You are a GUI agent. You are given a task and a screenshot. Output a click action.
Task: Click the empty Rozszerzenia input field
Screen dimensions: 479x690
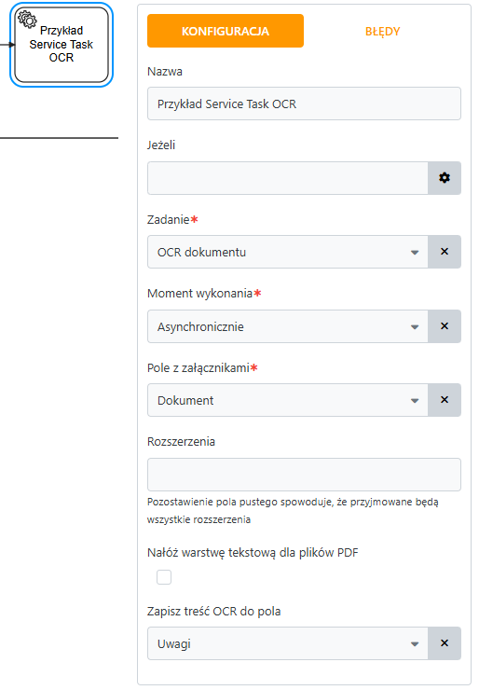304,475
